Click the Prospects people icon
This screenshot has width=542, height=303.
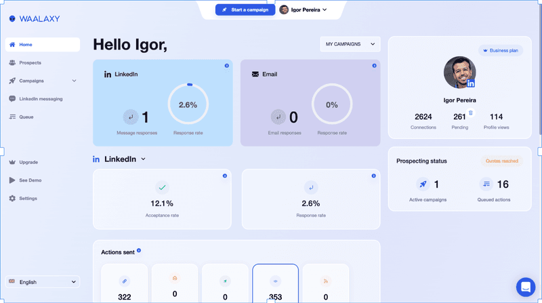pos(12,62)
